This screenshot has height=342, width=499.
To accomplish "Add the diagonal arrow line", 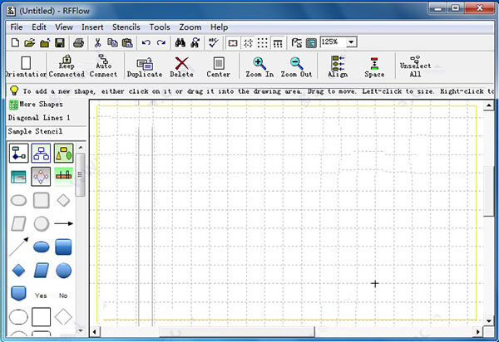I will [x=19, y=247].
